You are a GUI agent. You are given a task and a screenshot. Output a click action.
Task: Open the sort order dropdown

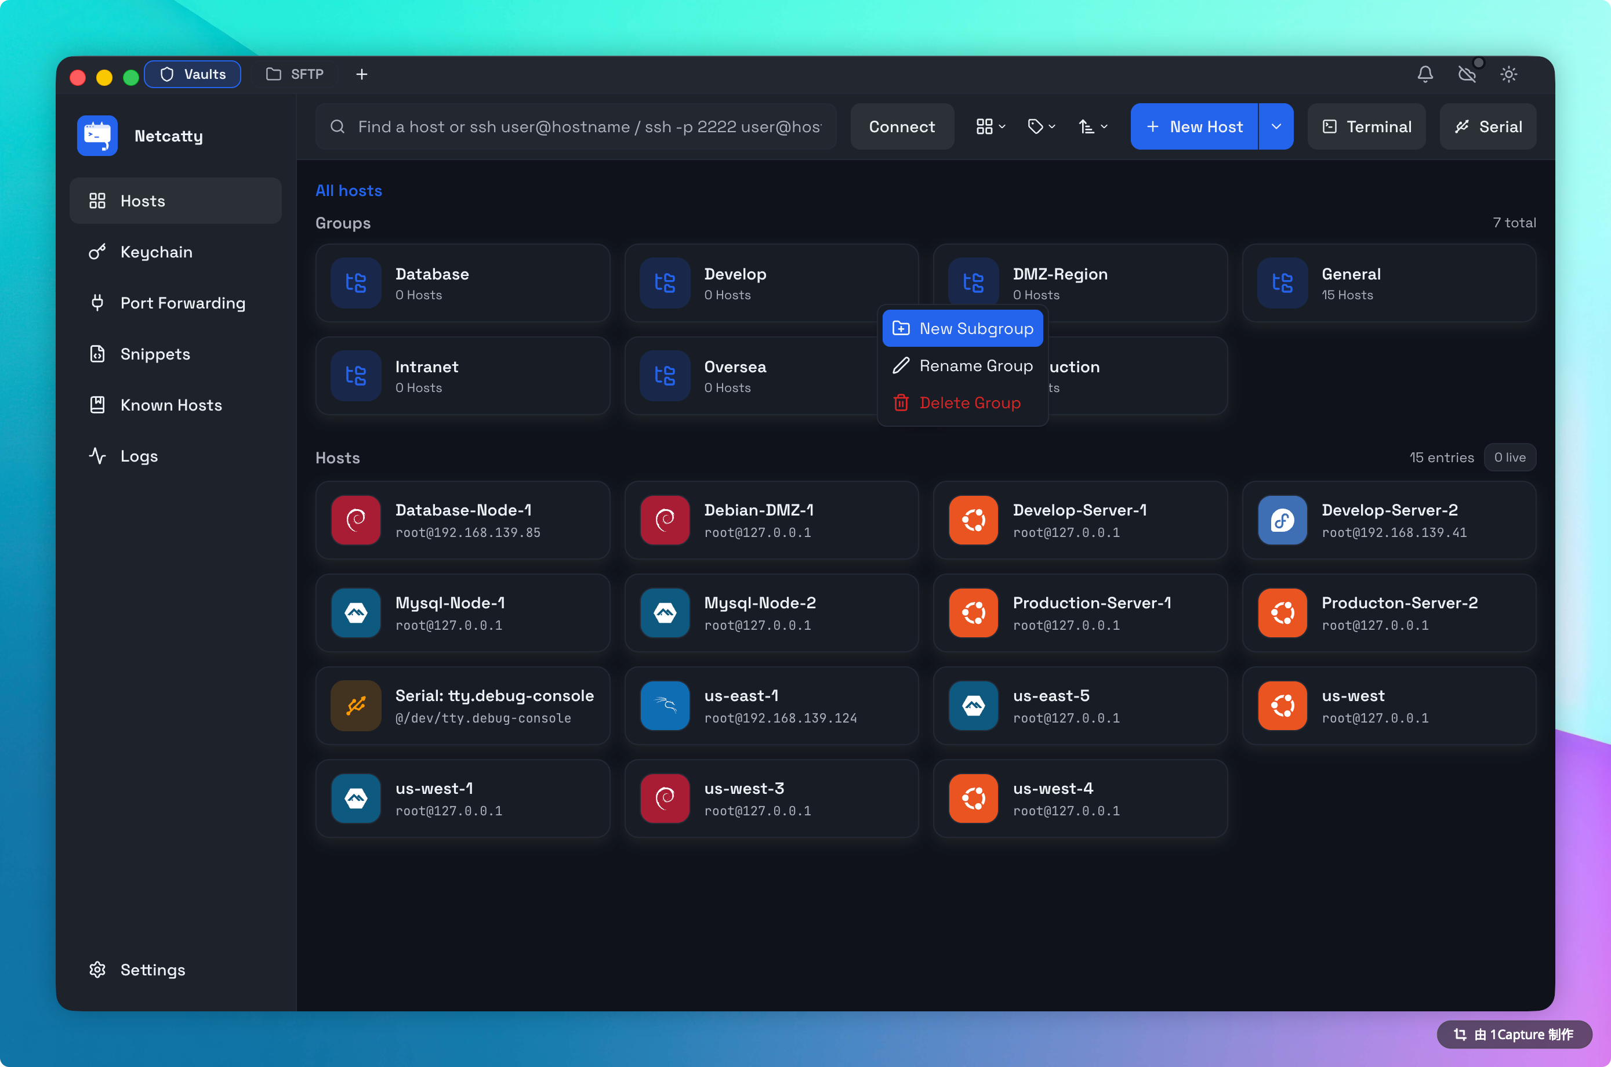coord(1093,126)
